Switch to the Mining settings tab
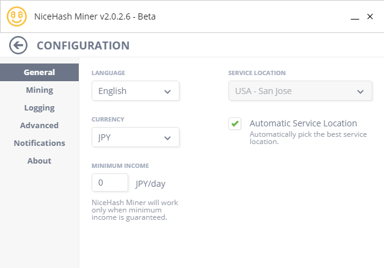This screenshot has height=268, width=384. coord(39,90)
